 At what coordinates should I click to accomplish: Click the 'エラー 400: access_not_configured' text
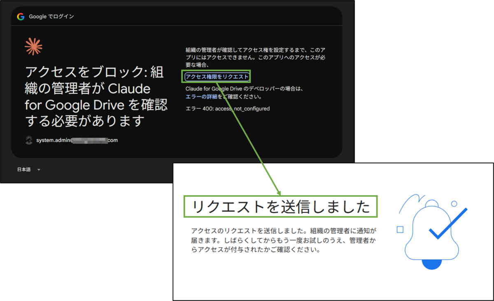pos(228,109)
